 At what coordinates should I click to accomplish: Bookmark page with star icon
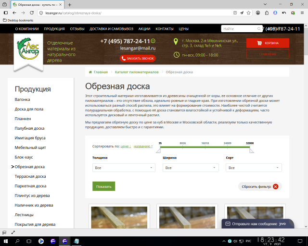(x=248, y=13)
